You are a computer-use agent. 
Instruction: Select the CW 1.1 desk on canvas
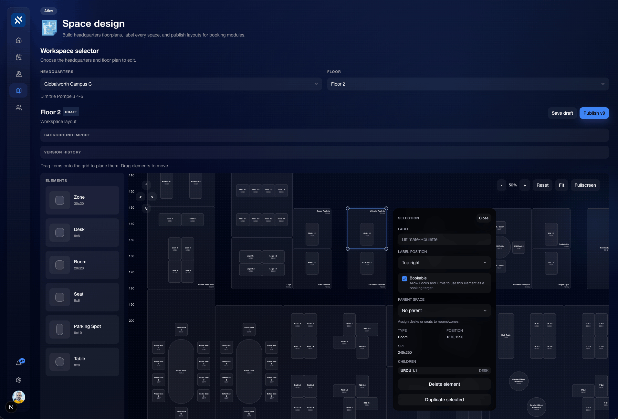point(551,234)
